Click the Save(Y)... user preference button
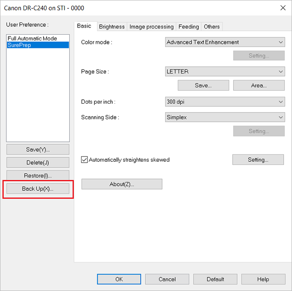Screen dimensions: 292x291 [38, 149]
